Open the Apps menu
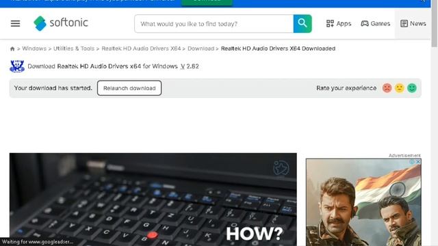 click(339, 23)
